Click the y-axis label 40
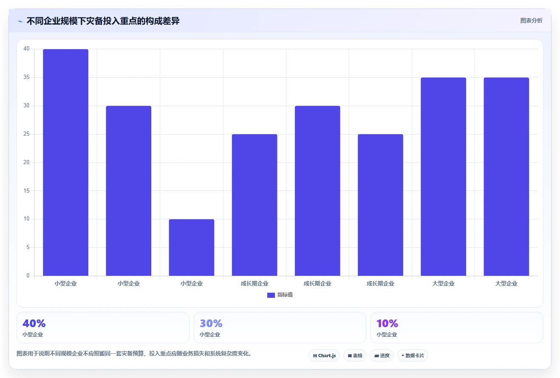 26,49
